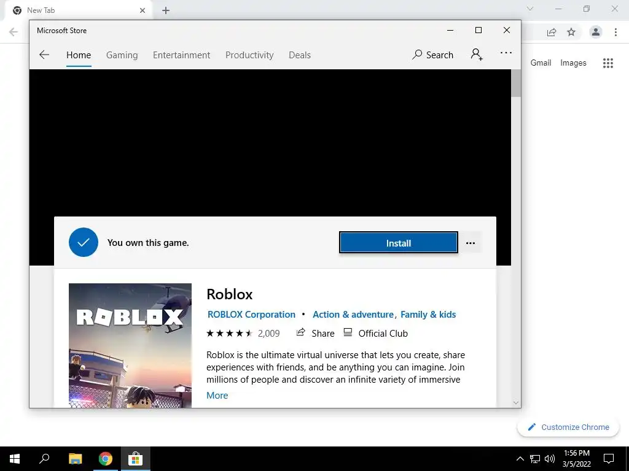Image resolution: width=629 pixels, height=471 pixels.
Task: Open the Google apps grid
Action: (x=608, y=63)
